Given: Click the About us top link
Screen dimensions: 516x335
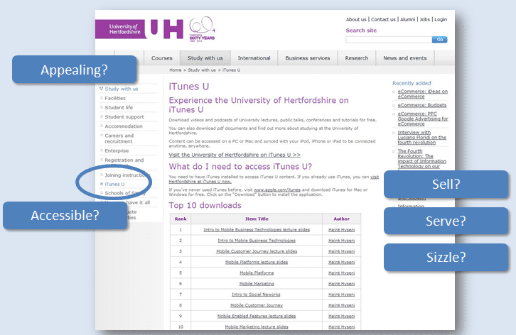Looking at the screenshot, I should coord(356,20).
